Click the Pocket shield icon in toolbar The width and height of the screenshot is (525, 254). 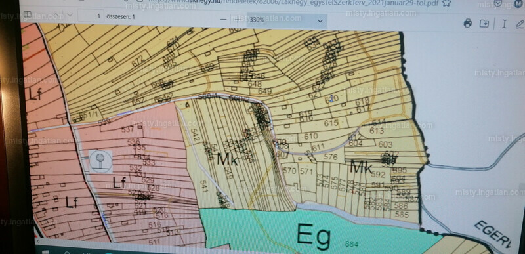pos(498,3)
